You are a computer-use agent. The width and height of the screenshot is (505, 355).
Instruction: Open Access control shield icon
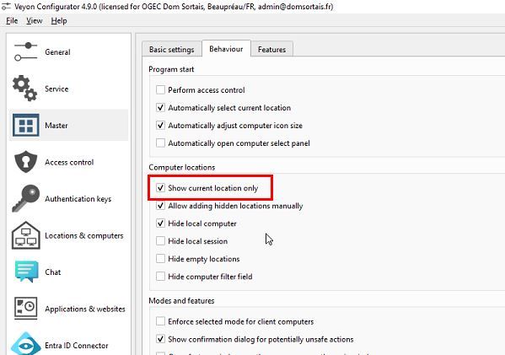pyautogui.click(x=26, y=162)
